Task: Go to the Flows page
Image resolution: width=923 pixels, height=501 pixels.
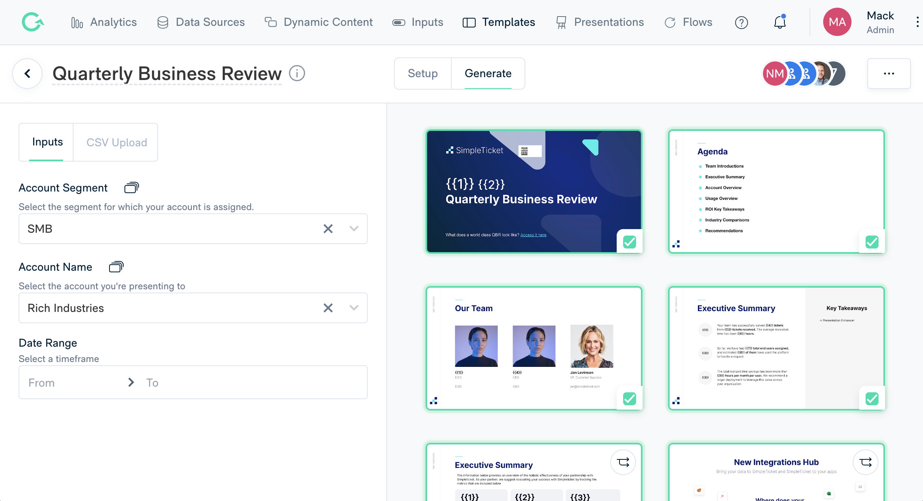Action: [x=688, y=22]
